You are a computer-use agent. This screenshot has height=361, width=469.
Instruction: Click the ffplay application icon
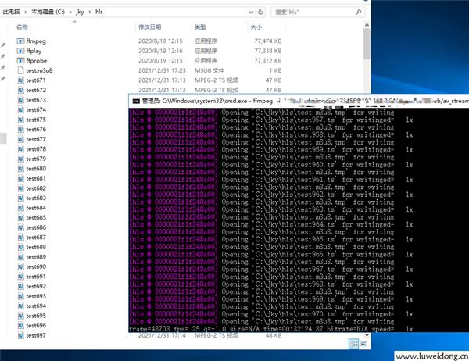[21, 50]
